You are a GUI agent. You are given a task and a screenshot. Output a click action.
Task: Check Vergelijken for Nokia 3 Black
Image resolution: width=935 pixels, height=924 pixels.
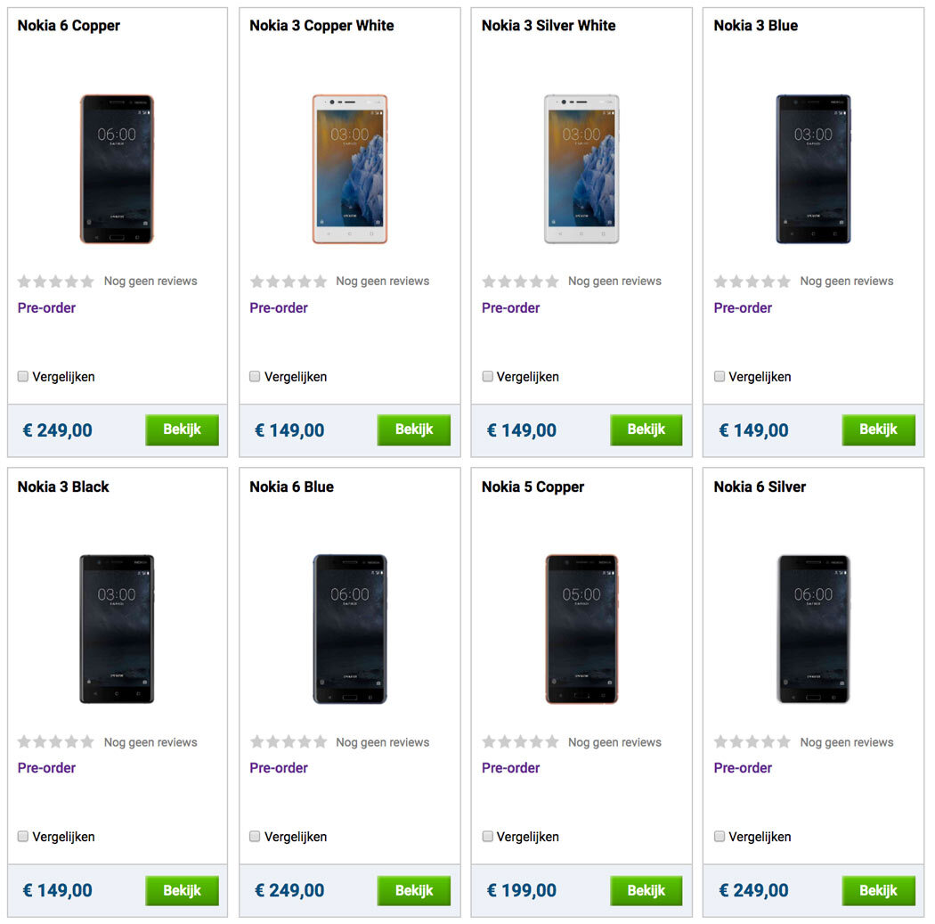(x=23, y=837)
